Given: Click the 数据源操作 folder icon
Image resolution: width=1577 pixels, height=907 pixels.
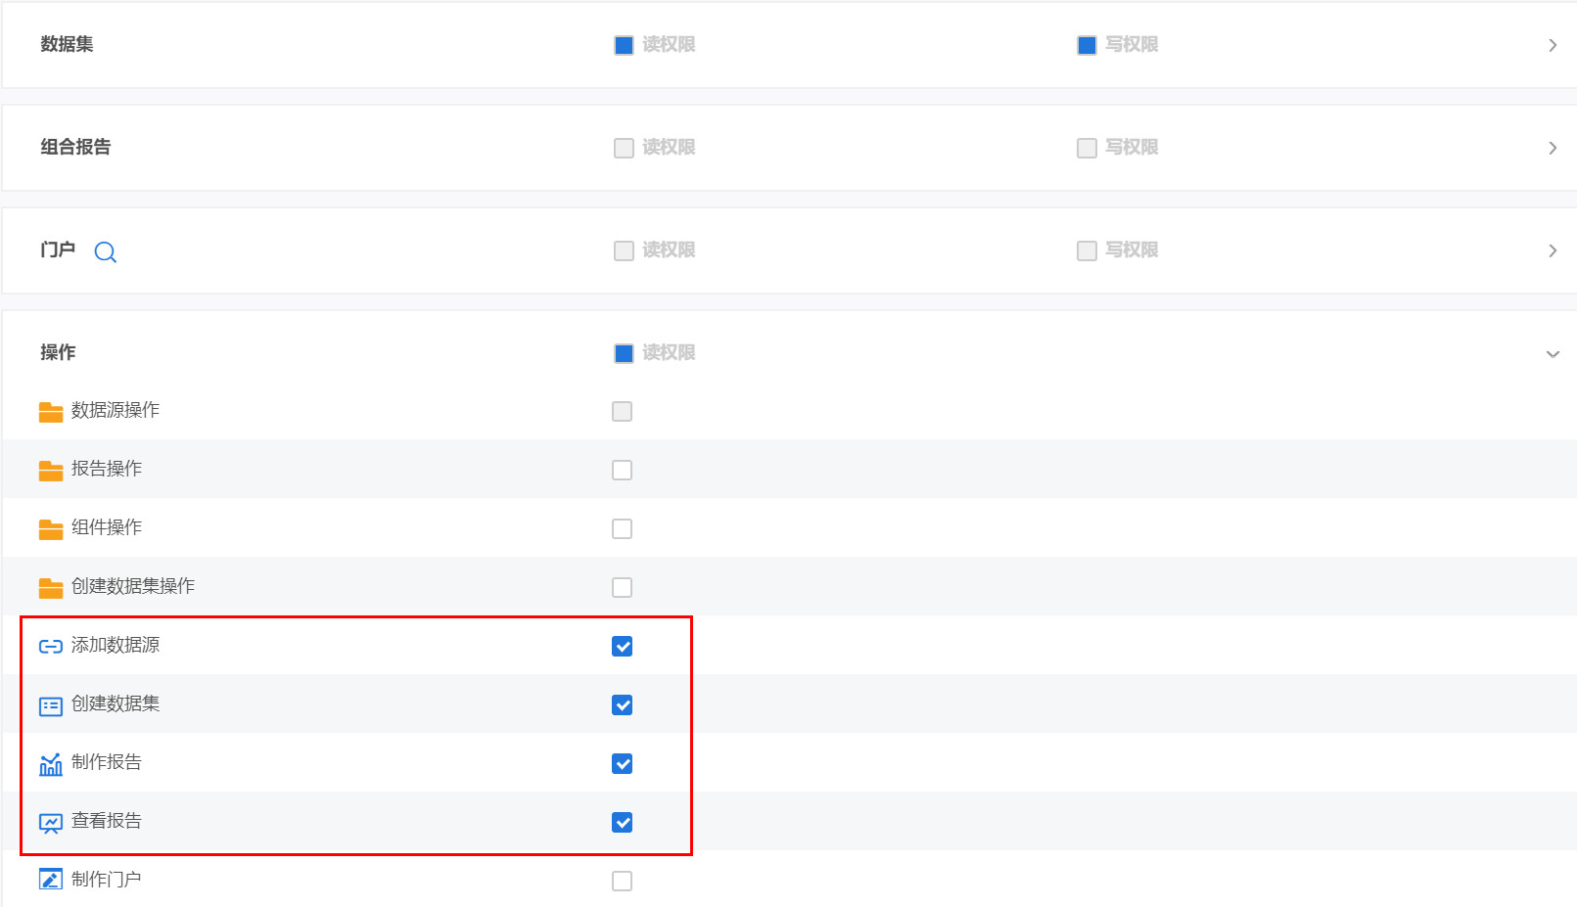Looking at the screenshot, I should pyautogui.click(x=51, y=412).
